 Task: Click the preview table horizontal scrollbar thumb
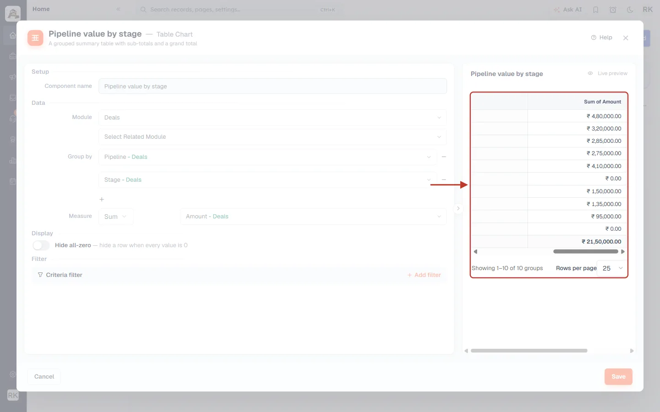[586, 251]
